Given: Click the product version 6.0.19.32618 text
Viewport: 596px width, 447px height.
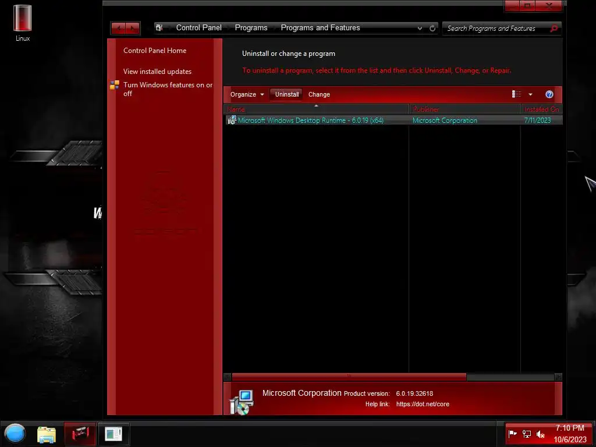Looking at the screenshot, I should pyautogui.click(x=414, y=393).
